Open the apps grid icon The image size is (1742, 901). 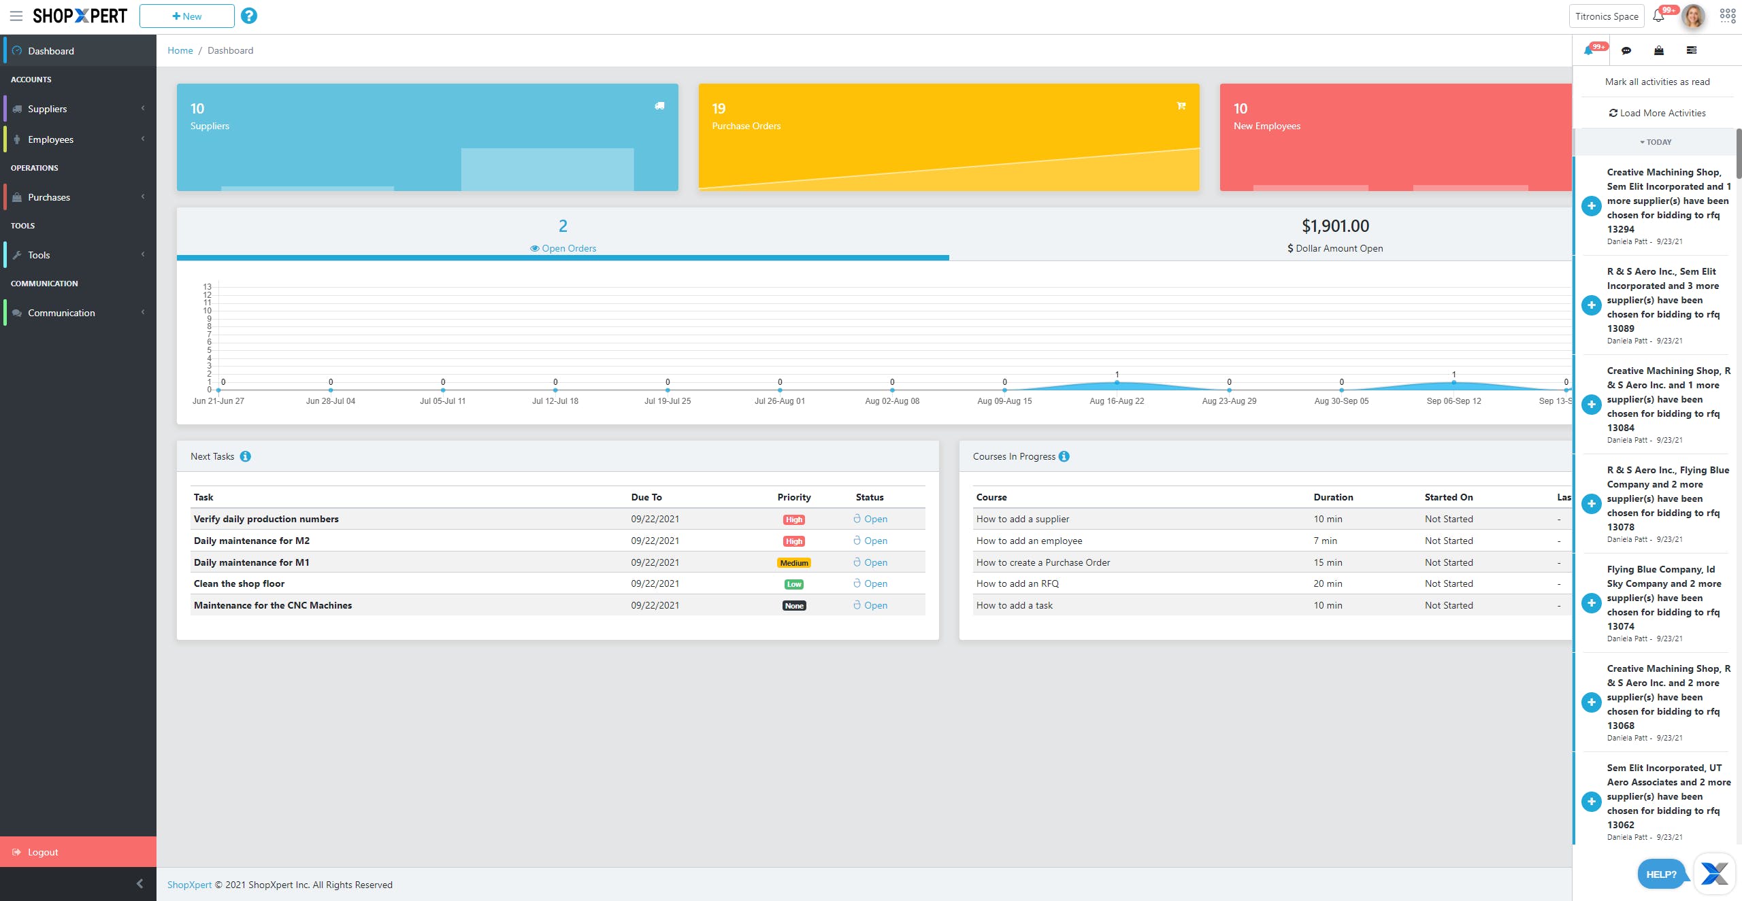pos(1727,16)
